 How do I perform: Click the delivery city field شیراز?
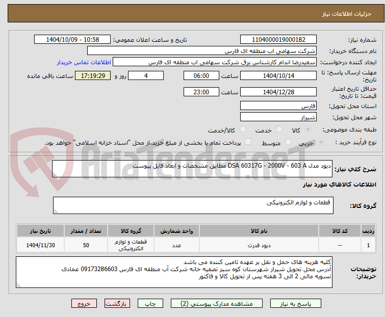(x=278, y=117)
